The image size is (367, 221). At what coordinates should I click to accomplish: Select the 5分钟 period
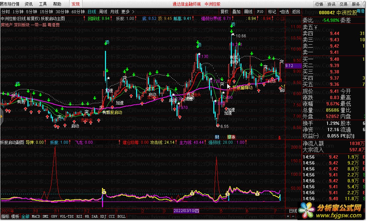31,12
